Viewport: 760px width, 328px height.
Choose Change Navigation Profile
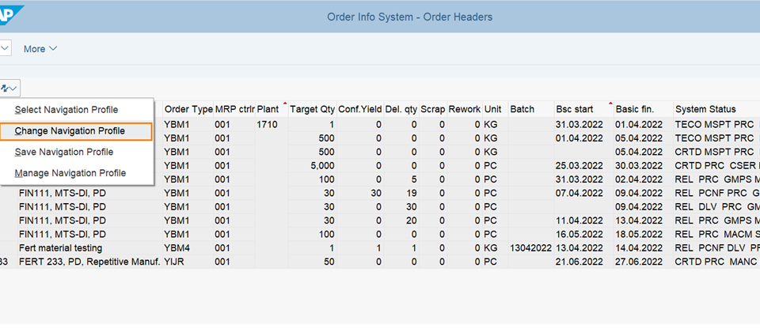(x=76, y=131)
